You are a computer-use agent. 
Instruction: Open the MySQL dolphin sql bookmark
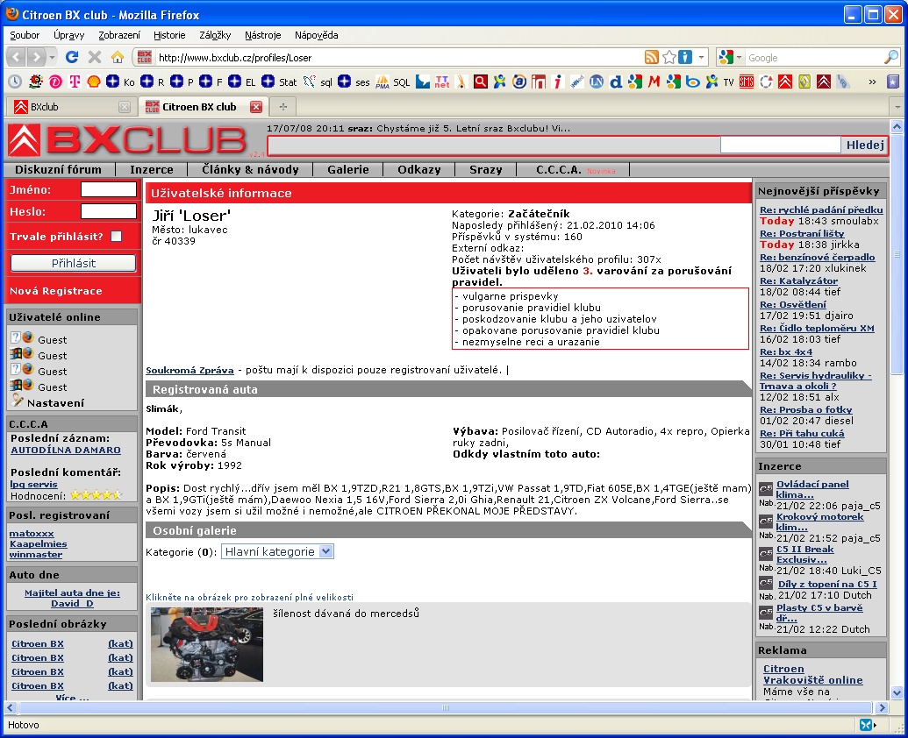318,82
